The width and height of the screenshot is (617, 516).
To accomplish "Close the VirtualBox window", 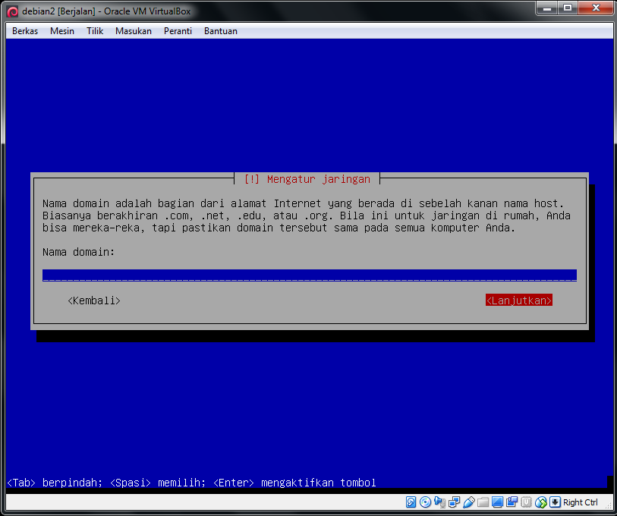I will pyautogui.click(x=596, y=8).
